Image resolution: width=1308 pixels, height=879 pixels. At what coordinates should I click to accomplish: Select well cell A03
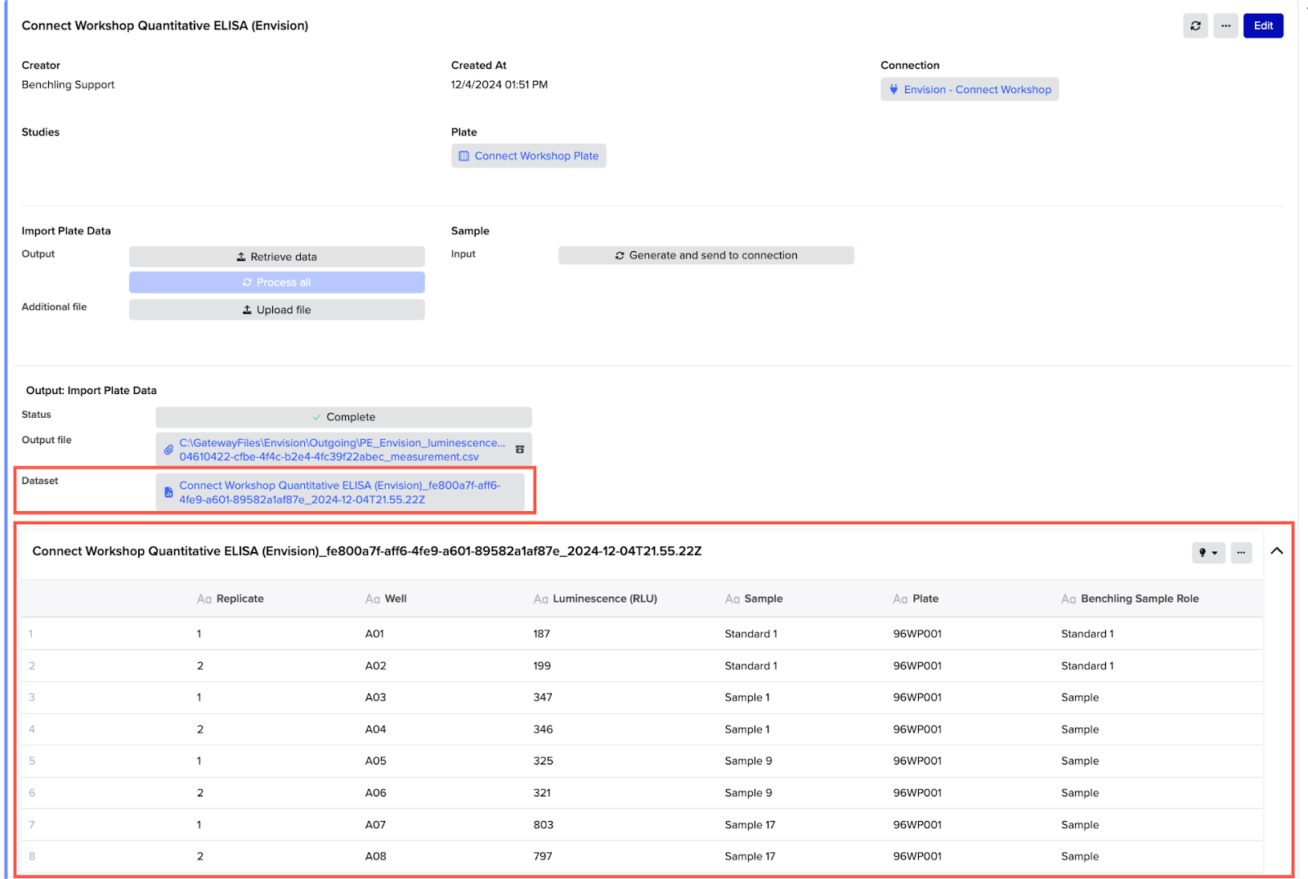pyautogui.click(x=375, y=697)
